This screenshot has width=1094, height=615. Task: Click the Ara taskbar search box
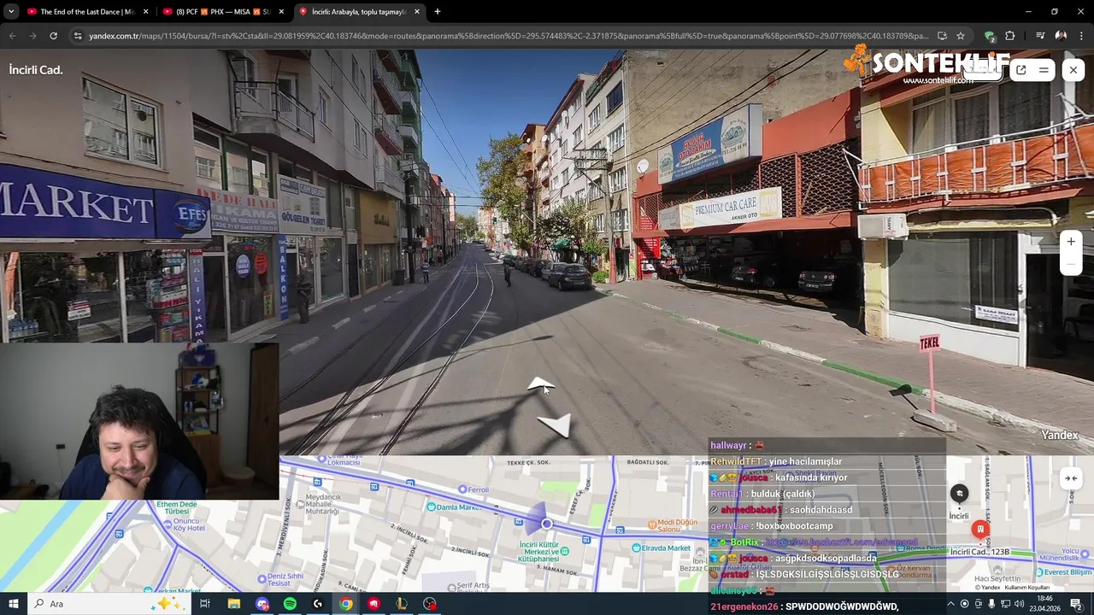111,604
